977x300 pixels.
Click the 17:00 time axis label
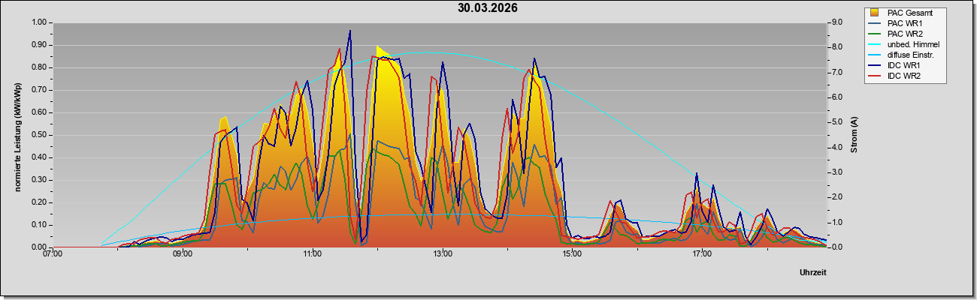[x=702, y=253]
